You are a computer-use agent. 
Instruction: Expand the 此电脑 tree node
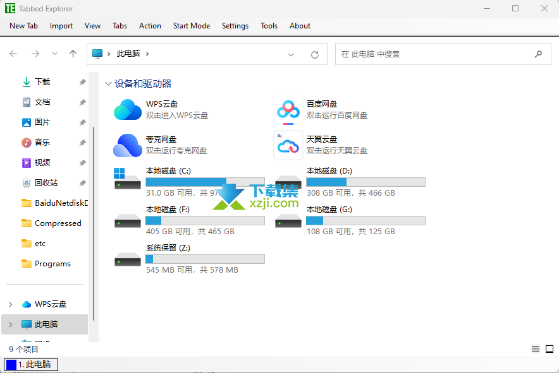pos(10,324)
